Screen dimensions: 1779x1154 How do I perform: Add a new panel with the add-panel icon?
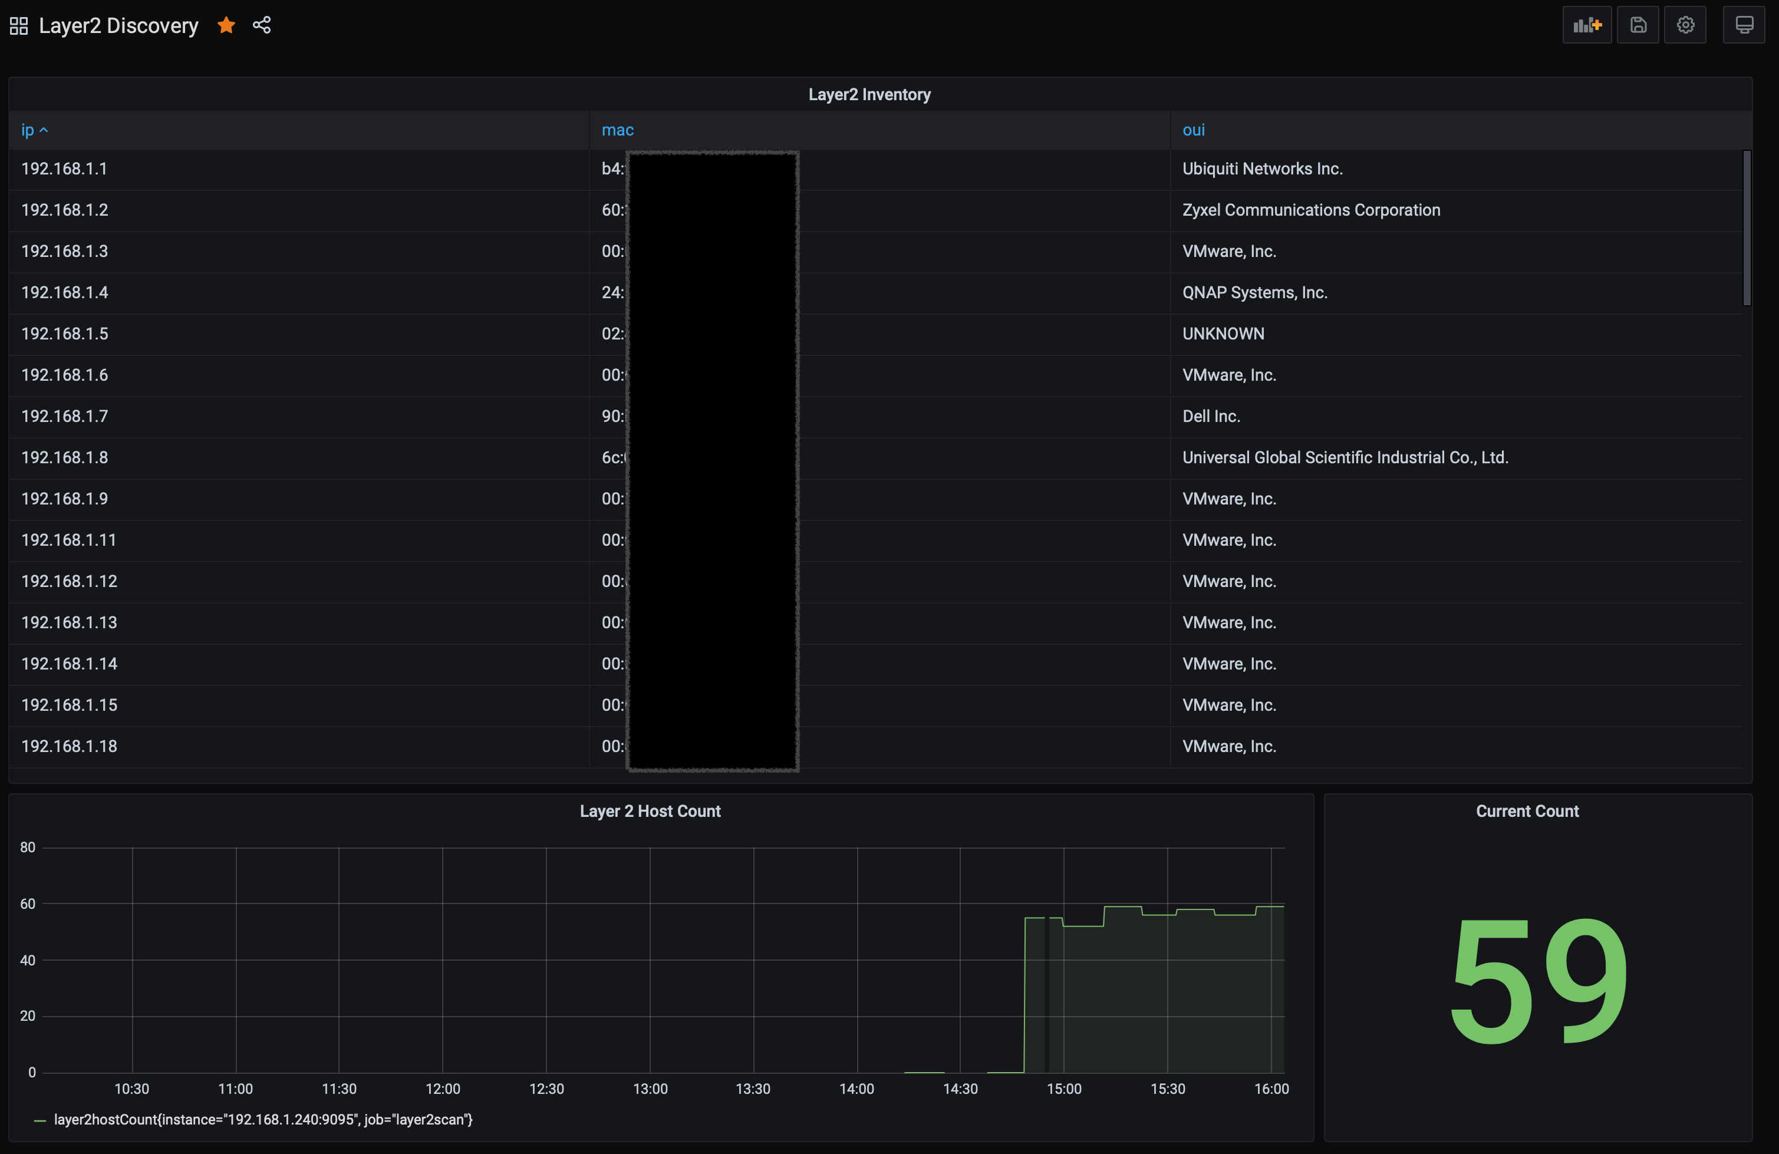pos(1587,25)
